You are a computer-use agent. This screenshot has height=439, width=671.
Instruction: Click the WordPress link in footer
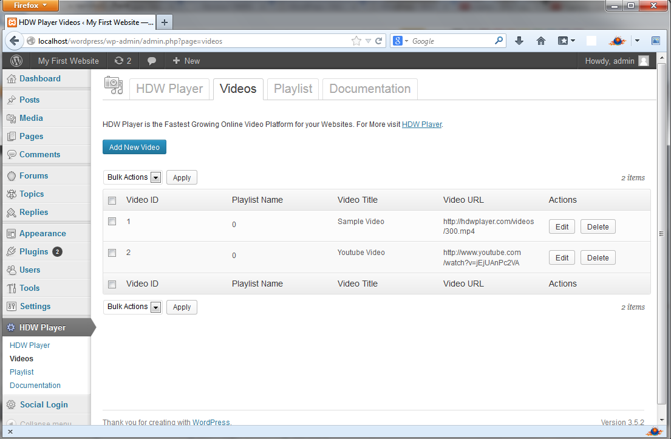click(211, 422)
